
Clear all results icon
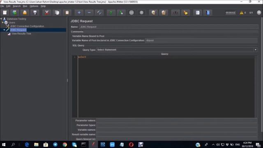click(164, 13)
